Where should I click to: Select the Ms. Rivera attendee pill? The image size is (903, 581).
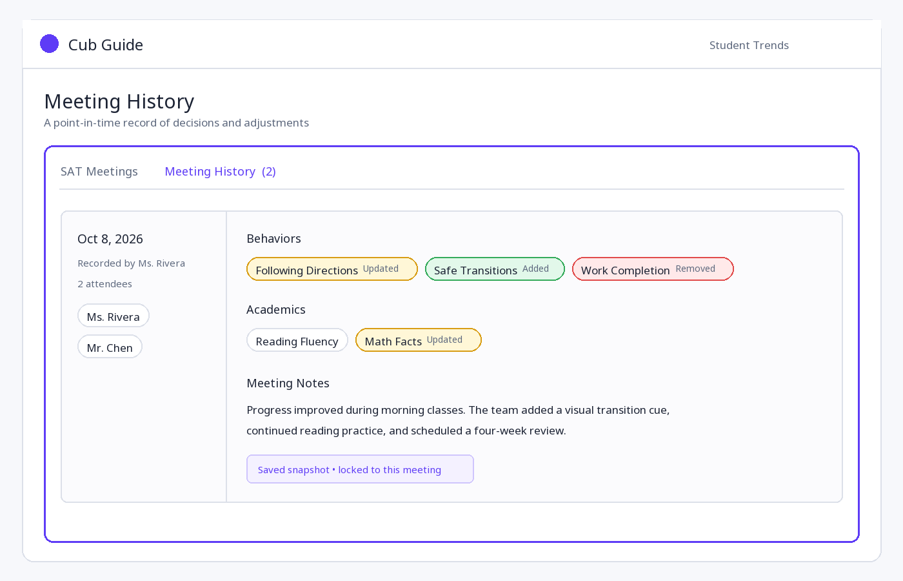(x=114, y=316)
